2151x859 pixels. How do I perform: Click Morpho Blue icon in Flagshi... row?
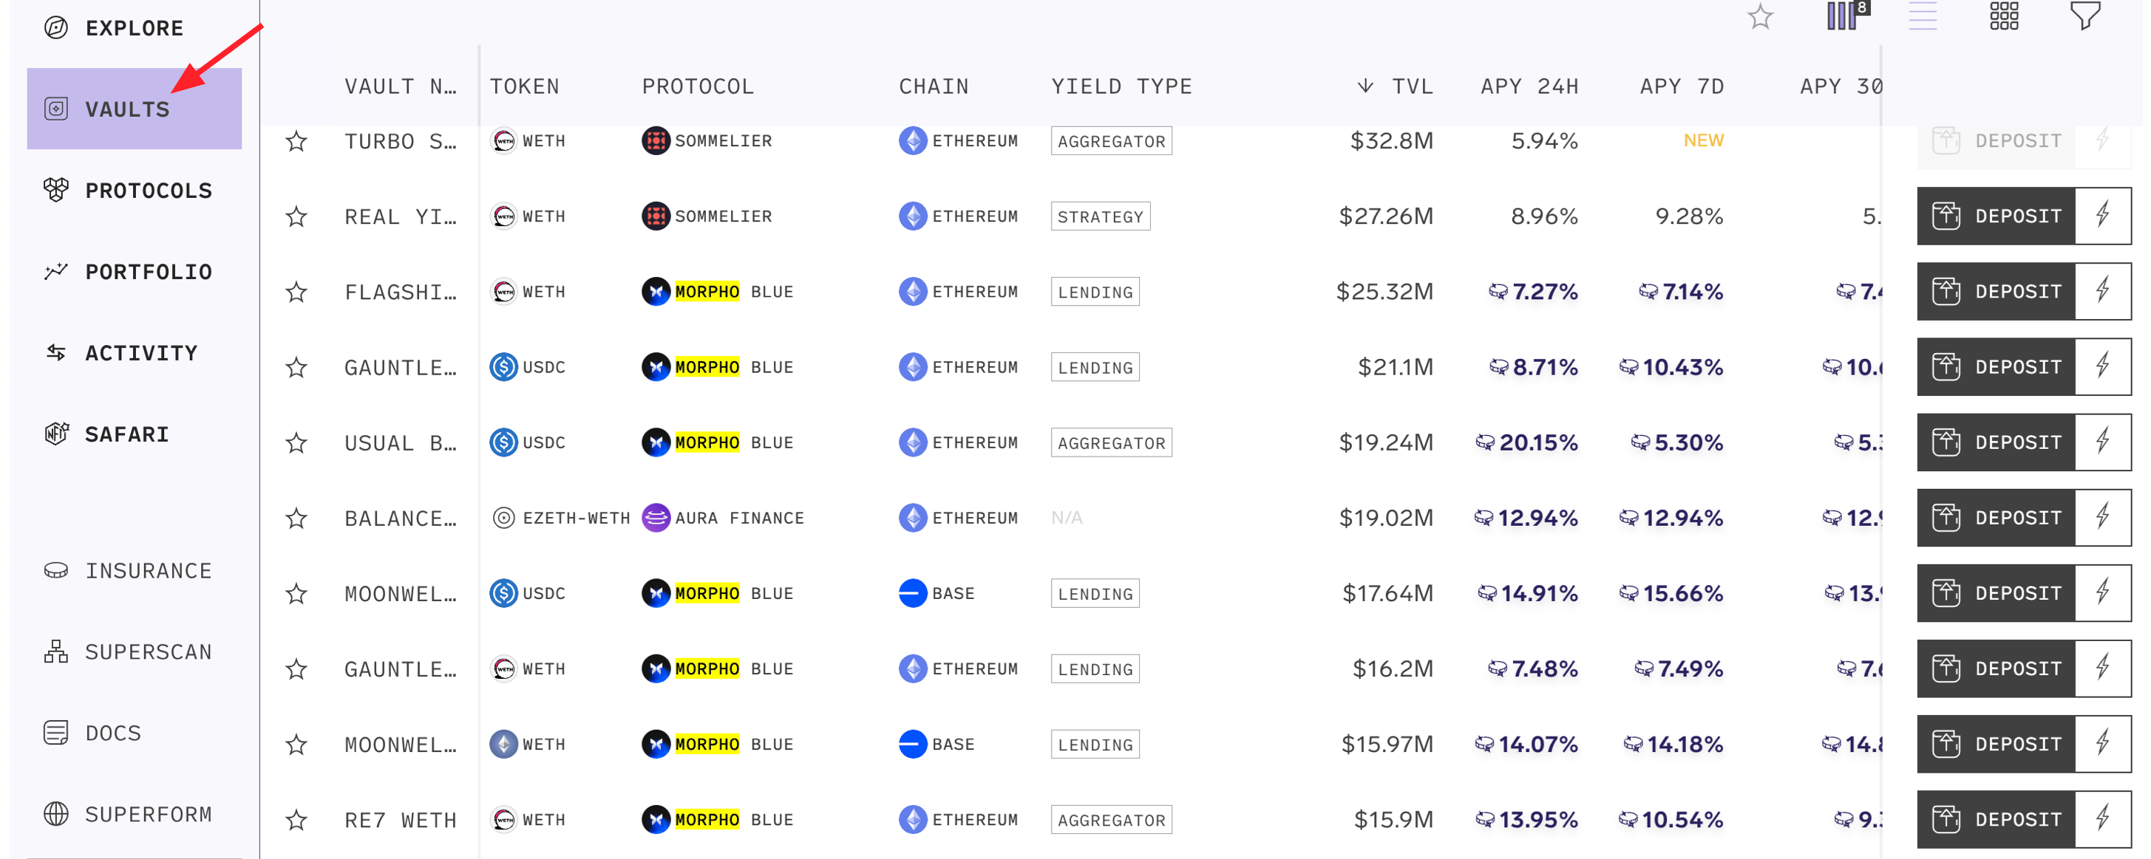coord(656,292)
